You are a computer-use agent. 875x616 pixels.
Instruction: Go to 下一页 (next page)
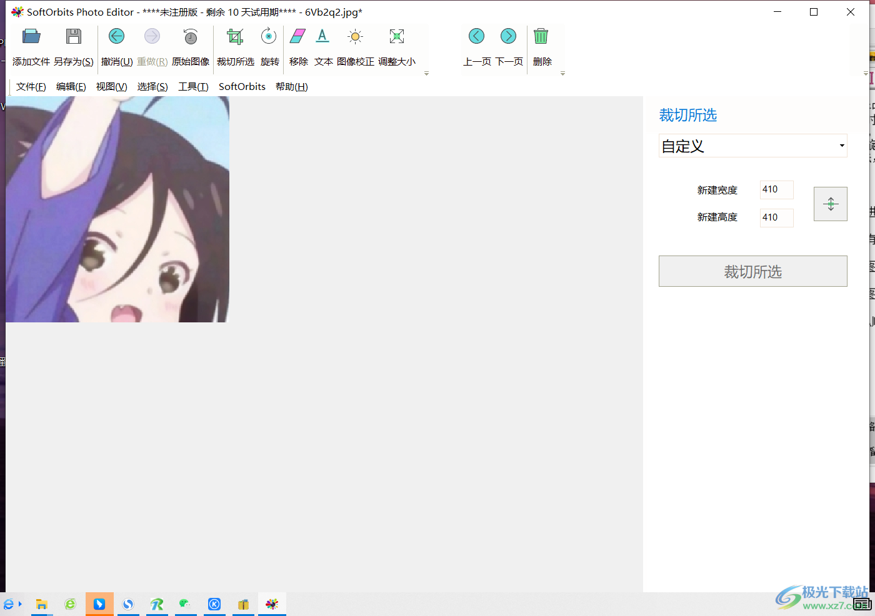[x=509, y=36]
